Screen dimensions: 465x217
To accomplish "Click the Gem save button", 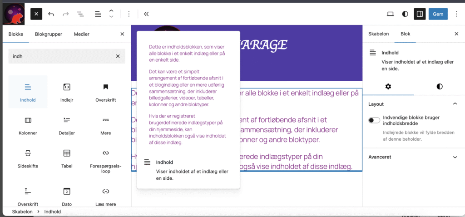I will (438, 14).
